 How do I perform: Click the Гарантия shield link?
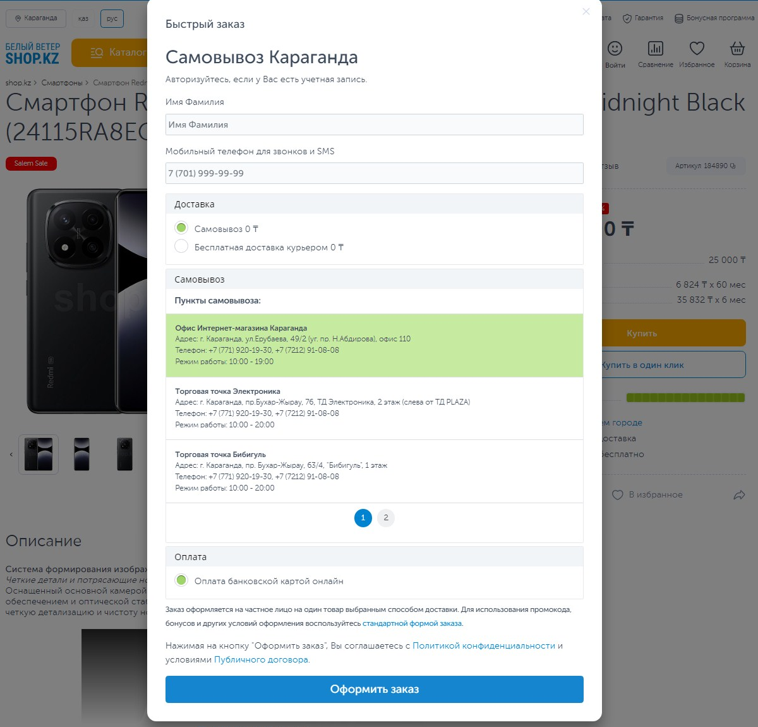[x=643, y=18]
